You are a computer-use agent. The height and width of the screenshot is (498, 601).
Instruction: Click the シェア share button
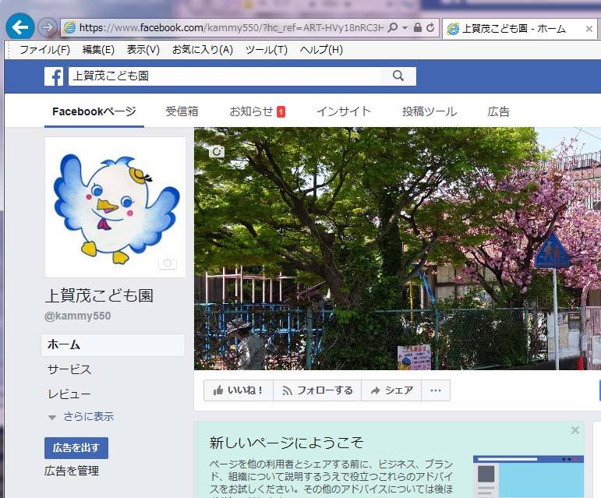pyautogui.click(x=391, y=390)
